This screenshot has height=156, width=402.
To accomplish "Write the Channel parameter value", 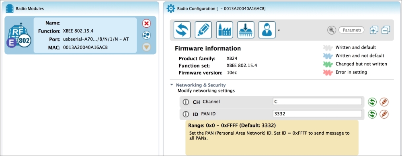I will tap(384, 102).
